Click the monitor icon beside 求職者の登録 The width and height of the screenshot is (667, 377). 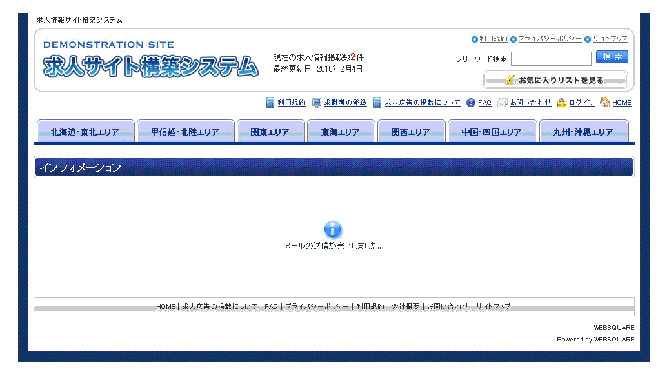click(x=315, y=102)
